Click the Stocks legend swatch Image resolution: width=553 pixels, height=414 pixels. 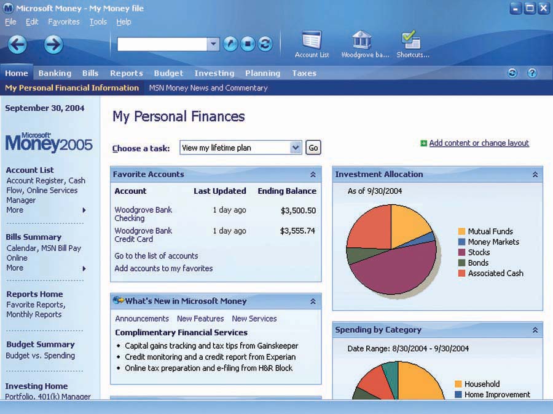coord(461,252)
